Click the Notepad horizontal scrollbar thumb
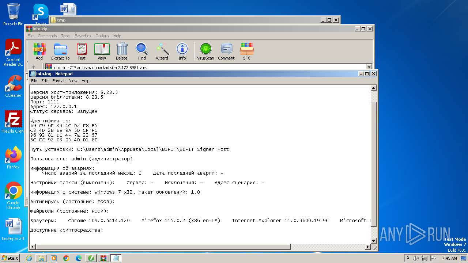 [x=163, y=247]
